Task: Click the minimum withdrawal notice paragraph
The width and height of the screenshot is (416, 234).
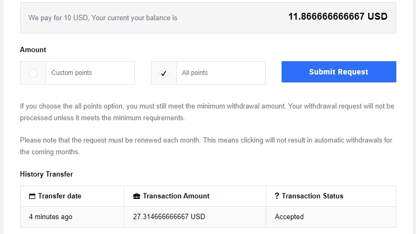Action: point(207,112)
